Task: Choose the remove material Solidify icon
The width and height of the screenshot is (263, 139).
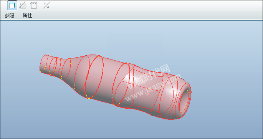Action: tap(23, 5)
